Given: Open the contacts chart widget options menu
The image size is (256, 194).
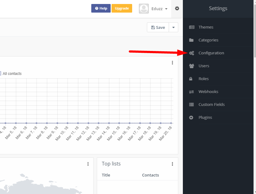Looking at the screenshot, I should point(172,63).
